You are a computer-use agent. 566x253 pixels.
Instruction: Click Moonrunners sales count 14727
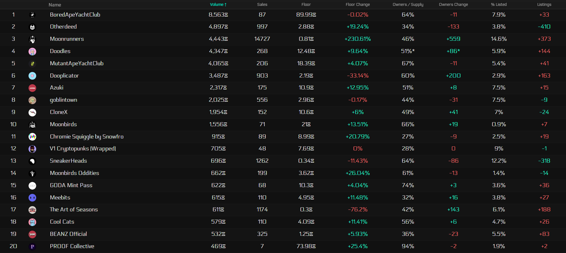coord(262,39)
